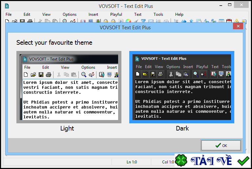Click the Dark theme label
Screen dimensions: 252x169
click(182, 129)
